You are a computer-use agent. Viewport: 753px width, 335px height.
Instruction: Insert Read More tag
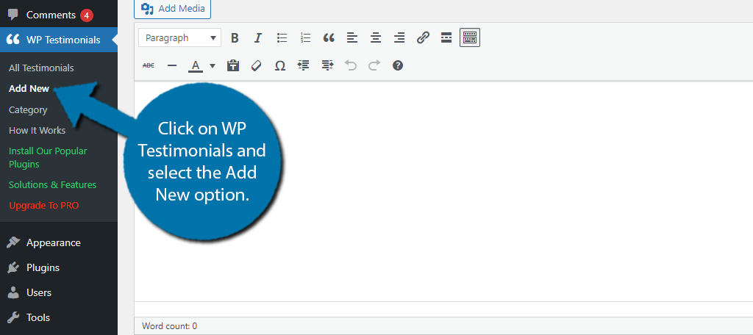(x=446, y=38)
